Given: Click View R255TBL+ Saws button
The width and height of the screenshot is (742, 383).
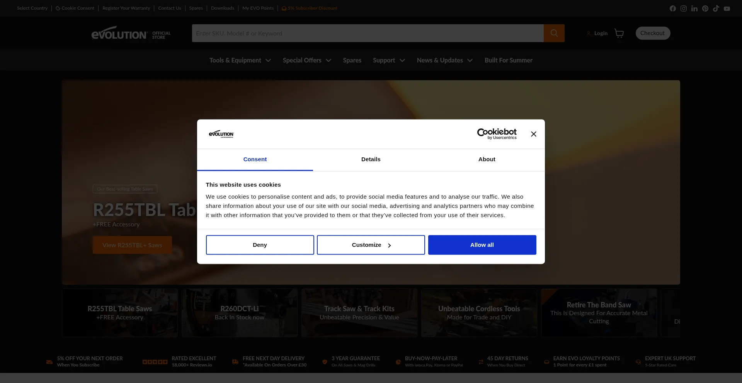Looking at the screenshot, I should [x=132, y=245].
